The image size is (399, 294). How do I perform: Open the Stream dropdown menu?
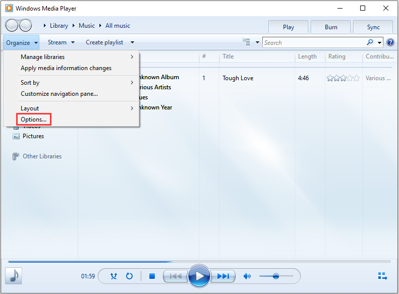(61, 42)
